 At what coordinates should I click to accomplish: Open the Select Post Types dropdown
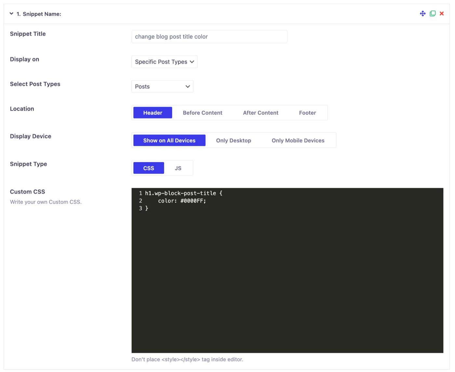162,87
